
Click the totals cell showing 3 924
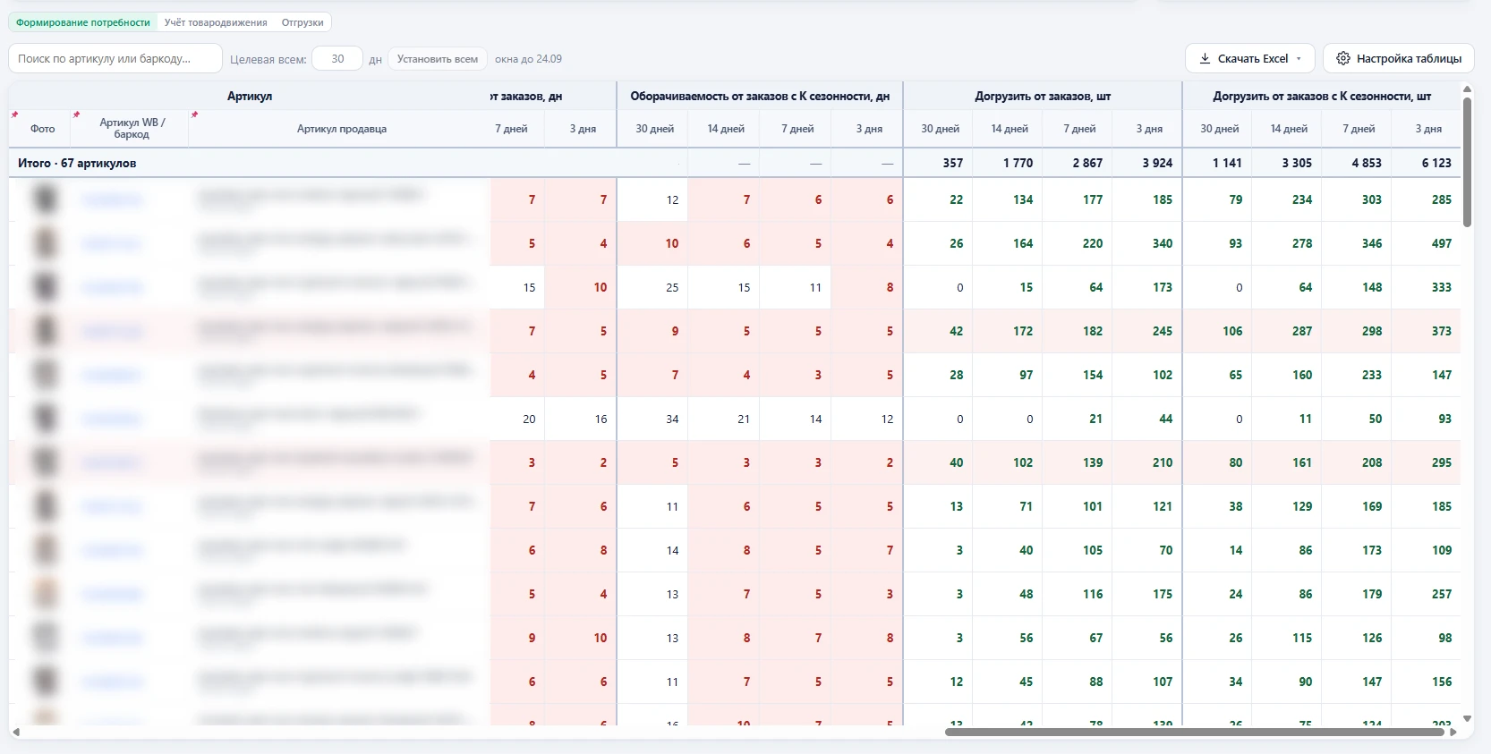pos(1147,163)
